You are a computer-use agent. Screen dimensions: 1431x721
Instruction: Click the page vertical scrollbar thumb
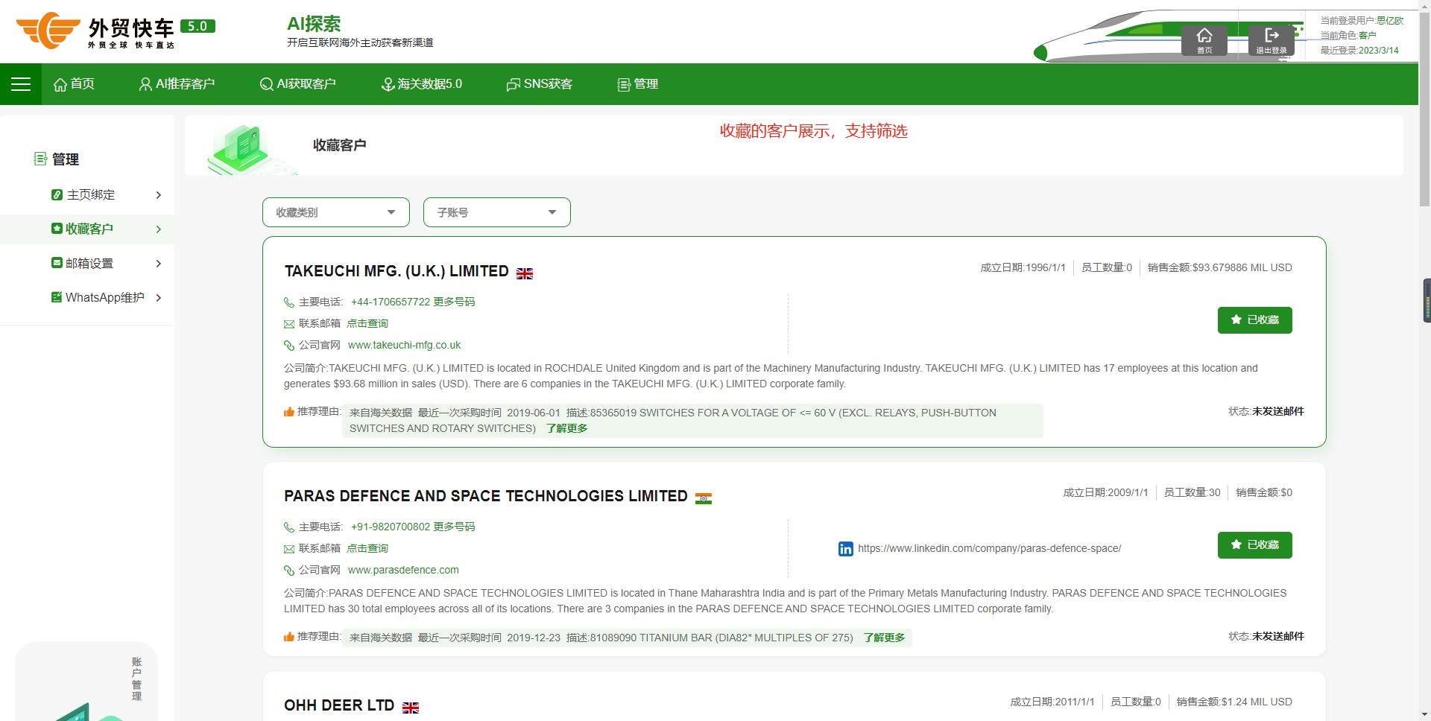(1425, 110)
